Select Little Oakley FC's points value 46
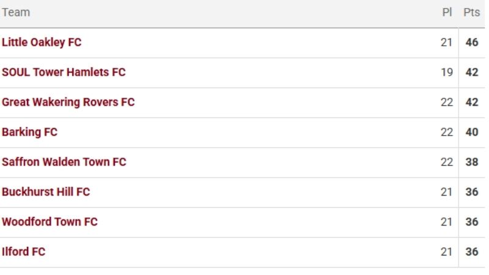489x275 pixels. (472, 43)
